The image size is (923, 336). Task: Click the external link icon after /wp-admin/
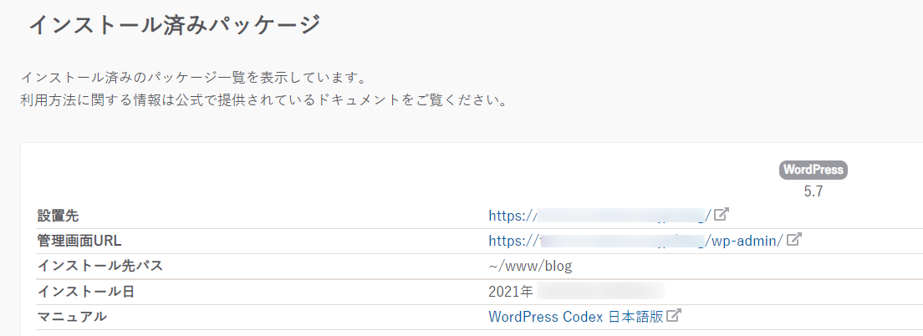pyautogui.click(x=794, y=240)
